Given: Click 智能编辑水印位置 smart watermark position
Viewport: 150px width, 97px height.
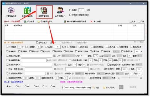Looking at the screenshot, I should [x=132, y=60].
